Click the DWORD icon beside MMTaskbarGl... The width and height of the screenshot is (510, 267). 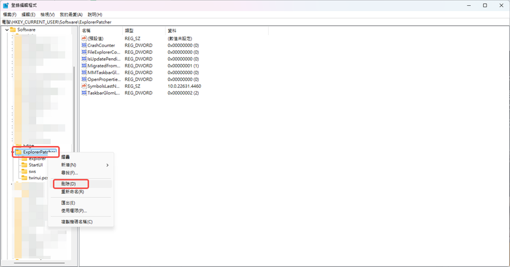click(84, 73)
